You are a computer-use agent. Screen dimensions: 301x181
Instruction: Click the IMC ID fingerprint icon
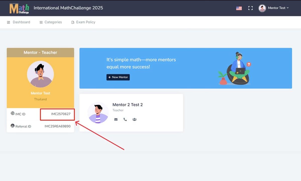point(13,113)
